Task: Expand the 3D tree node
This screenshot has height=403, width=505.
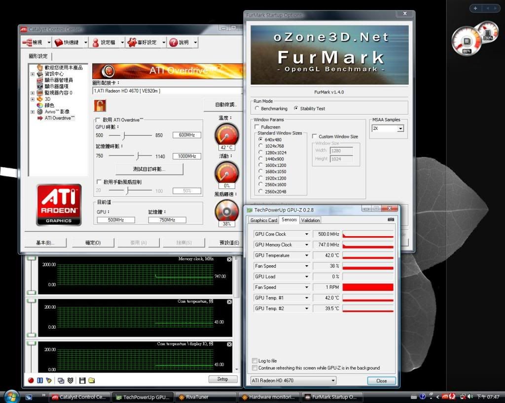Action: point(33,99)
